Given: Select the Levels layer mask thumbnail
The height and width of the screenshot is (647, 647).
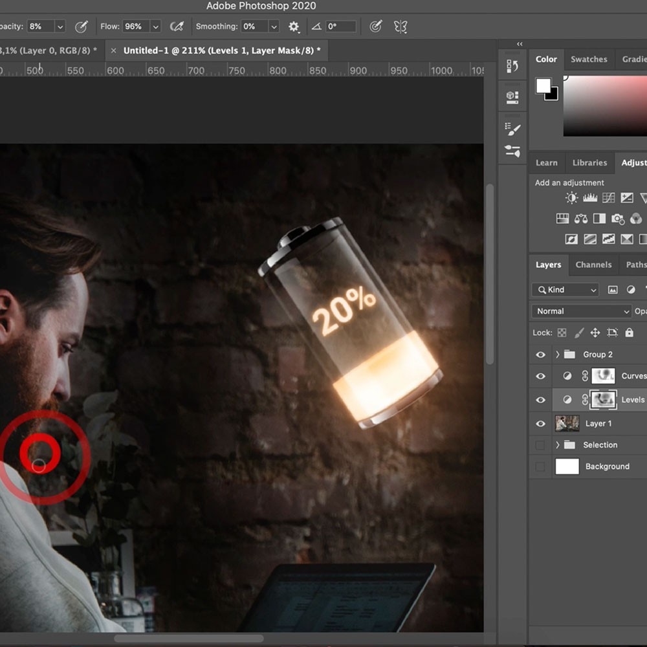Looking at the screenshot, I should point(603,400).
